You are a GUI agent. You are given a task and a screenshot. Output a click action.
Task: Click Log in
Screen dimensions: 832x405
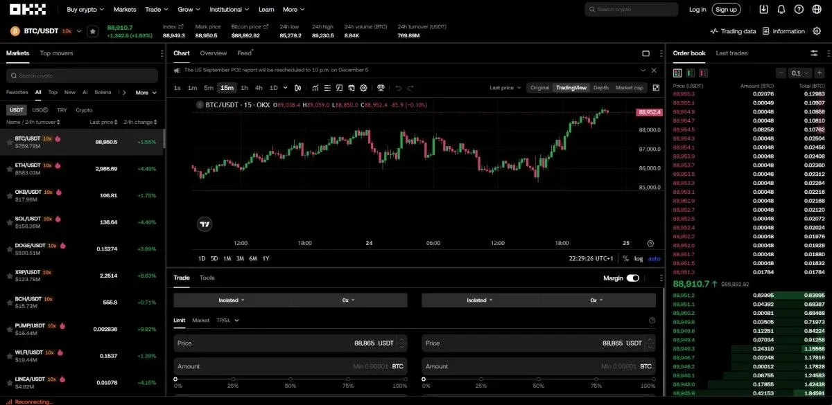[697, 10]
